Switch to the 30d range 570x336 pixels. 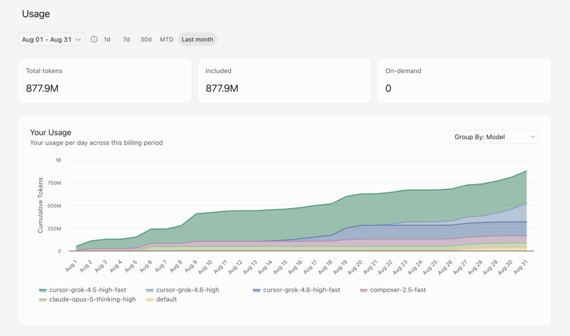pyautogui.click(x=146, y=39)
